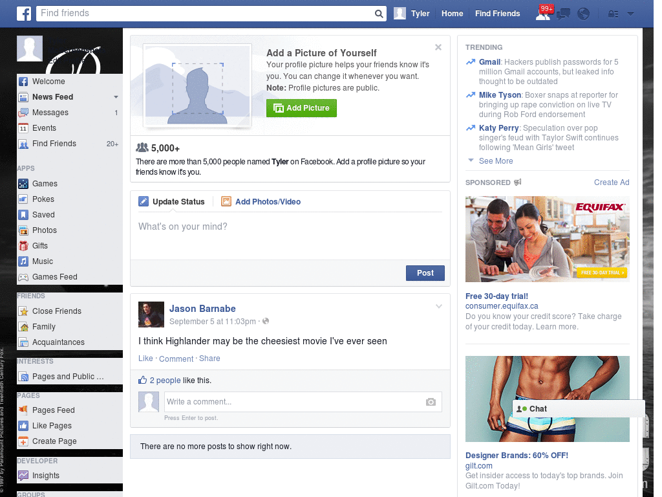Click the Equifax ad image
The height and width of the screenshot is (497, 662).
click(x=547, y=239)
